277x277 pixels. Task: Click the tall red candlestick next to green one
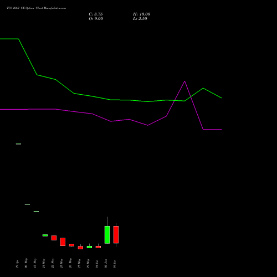click(x=116, y=234)
